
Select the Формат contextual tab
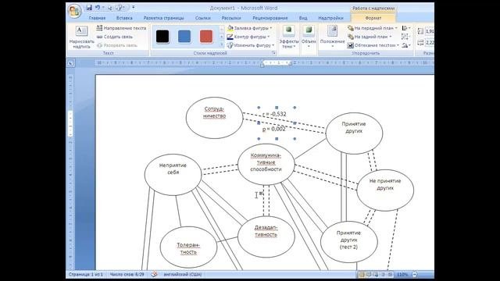[x=373, y=18]
